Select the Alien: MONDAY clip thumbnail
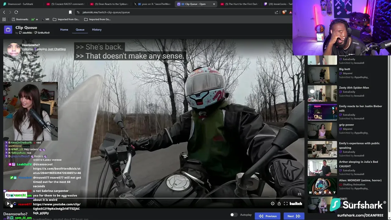The image size is (391, 220). click(x=322, y=186)
